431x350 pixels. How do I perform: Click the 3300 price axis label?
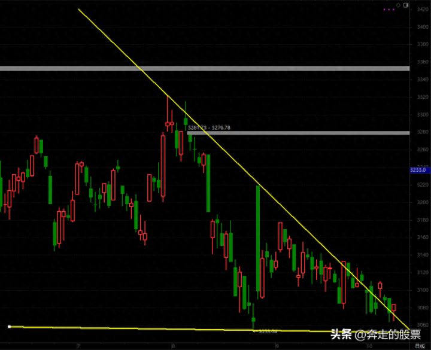[x=423, y=114]
